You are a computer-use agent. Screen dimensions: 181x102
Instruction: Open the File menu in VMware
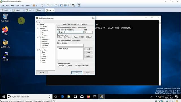(3, 5)
